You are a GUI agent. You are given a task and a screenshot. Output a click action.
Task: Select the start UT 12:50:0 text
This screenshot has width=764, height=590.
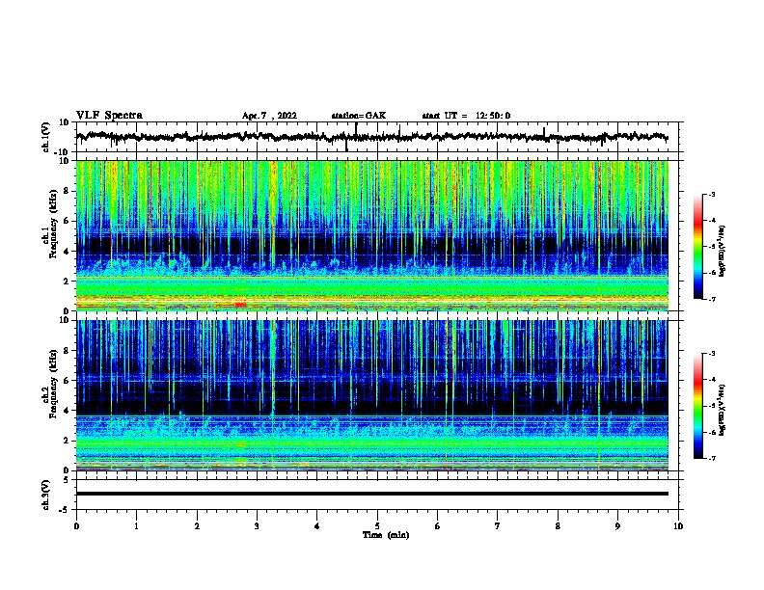(466, 116)
